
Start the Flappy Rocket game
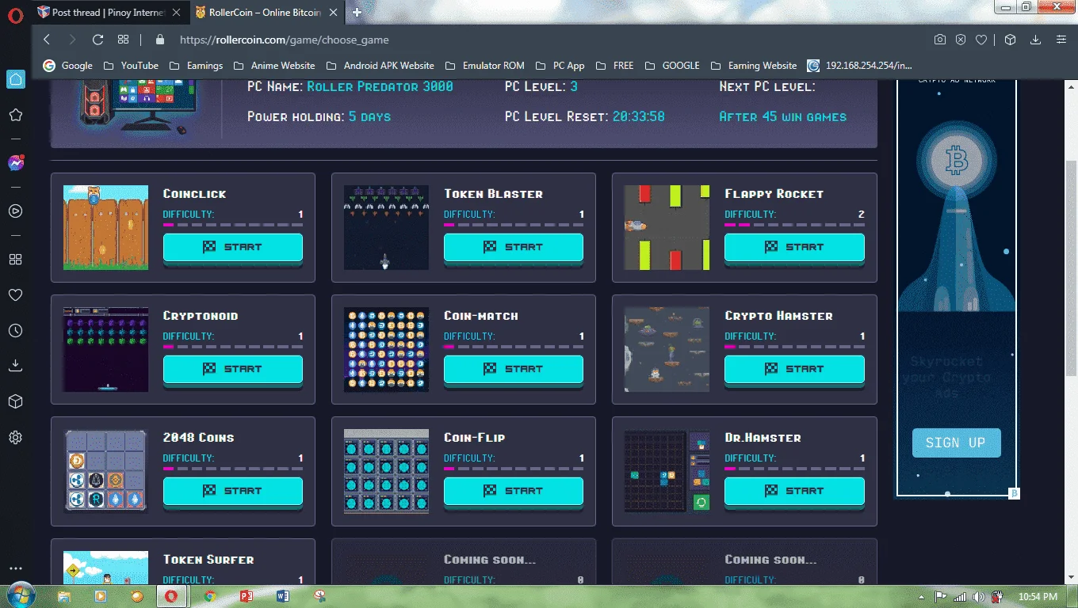click(794, 247)
